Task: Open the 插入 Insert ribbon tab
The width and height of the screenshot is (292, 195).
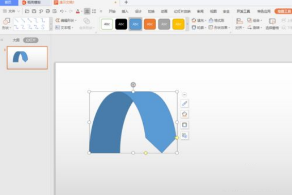Action: click(x=125, y=11)
